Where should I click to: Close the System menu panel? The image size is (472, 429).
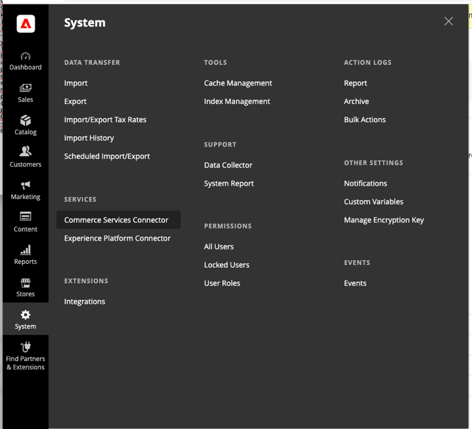click(x=449, y=21)
